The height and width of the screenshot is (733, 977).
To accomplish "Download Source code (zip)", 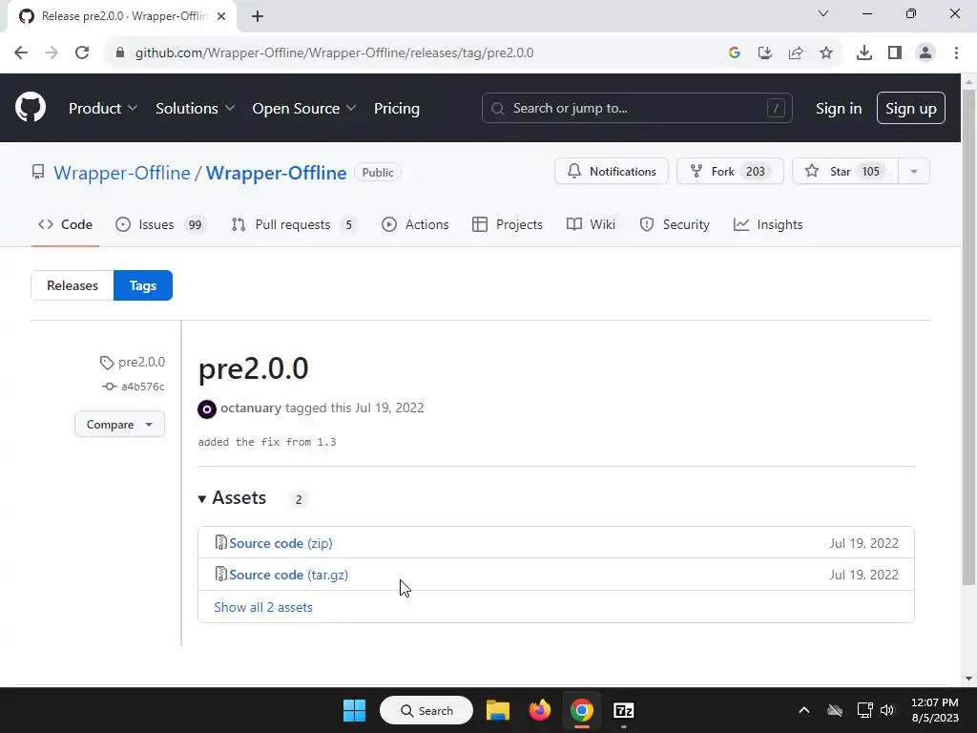I will tap(281, 543).
